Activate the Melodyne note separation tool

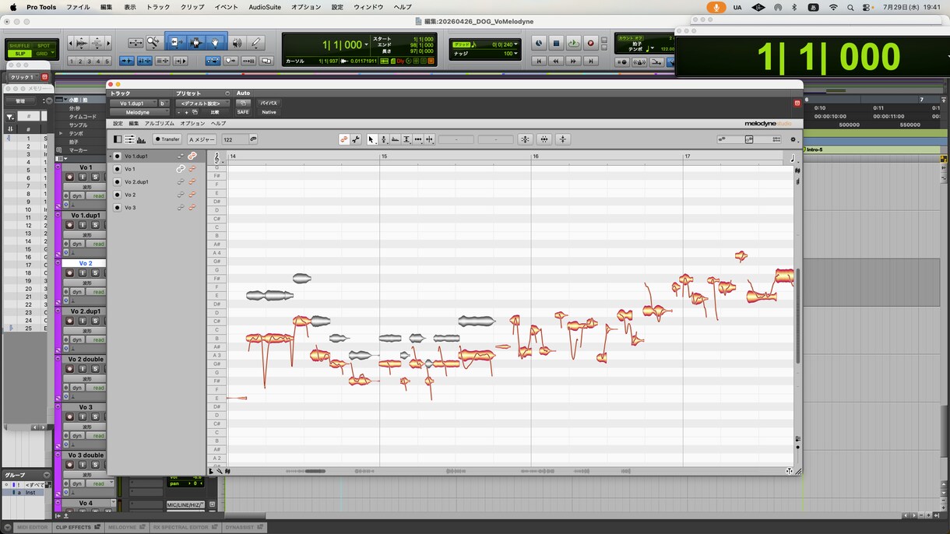(x=430, y=139)
